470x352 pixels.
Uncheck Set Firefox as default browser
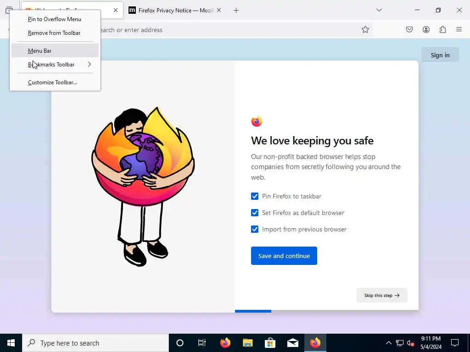pyautogui.click(x=254, y=213)
